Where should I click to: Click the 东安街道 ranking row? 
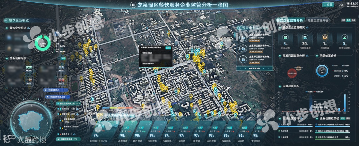coord(296,131)
